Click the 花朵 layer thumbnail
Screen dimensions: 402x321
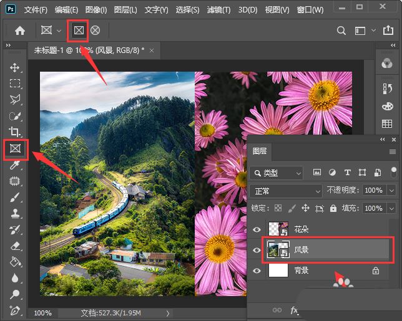(x=278, y=229)
